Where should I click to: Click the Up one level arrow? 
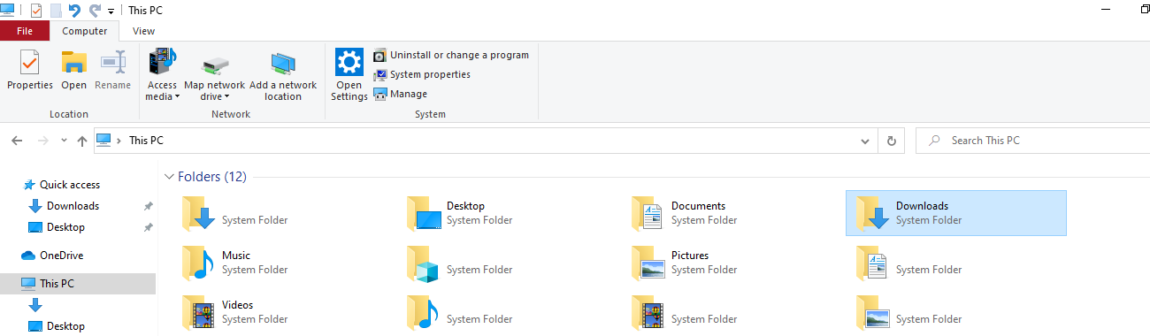pyautogui.click(x=82, y=141)
